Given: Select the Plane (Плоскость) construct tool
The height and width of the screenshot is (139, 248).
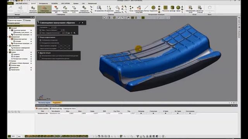Looking at the screenshot, I should [165, 8].
